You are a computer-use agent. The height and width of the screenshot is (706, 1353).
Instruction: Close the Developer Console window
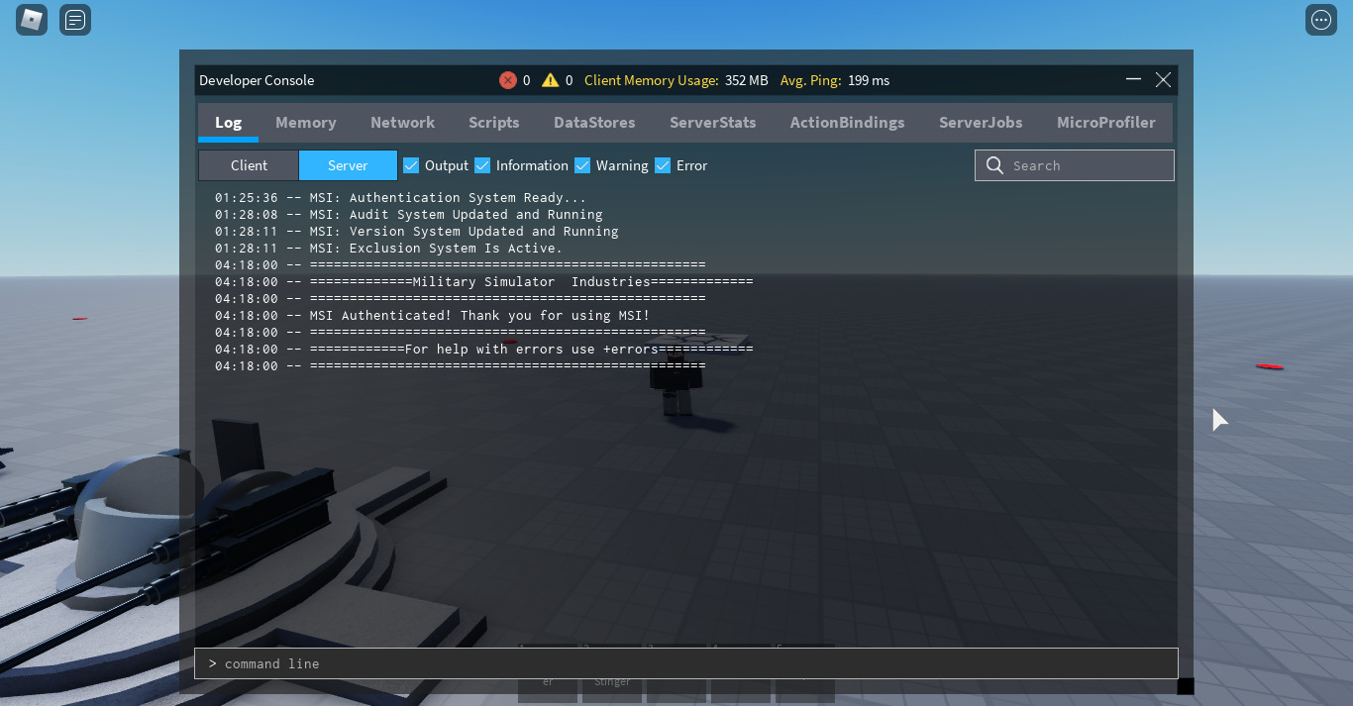click(x=1163, y=79)
